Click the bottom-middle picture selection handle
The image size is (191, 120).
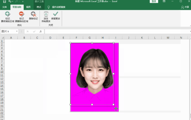click(92, 104)
